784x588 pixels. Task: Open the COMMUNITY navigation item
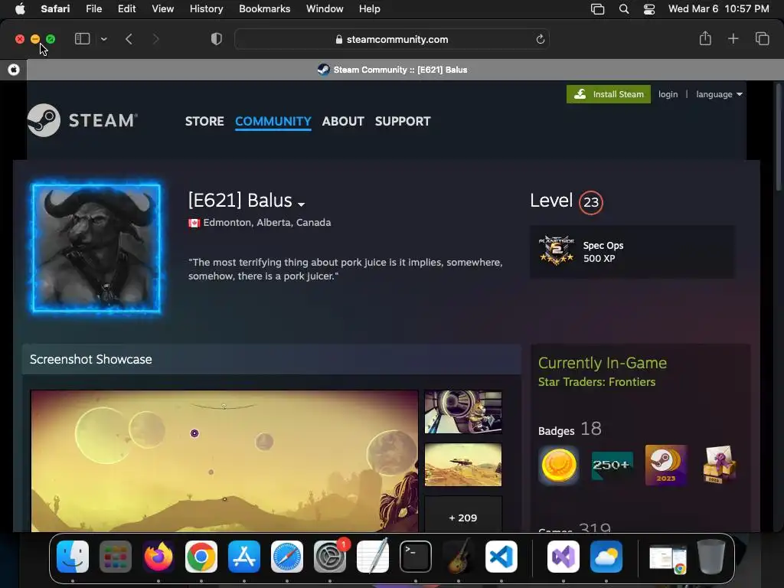(x=273, y=122)
